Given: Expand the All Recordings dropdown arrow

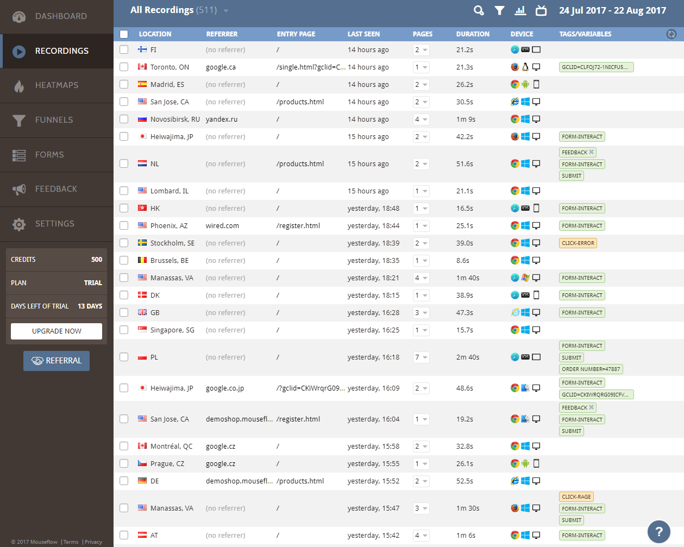Looking at the screenshot, I should coord(226,11).
